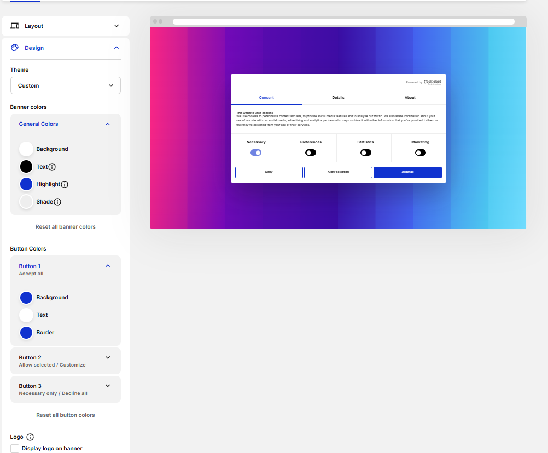Screen dimensions: 548x453
Task: Click the Layout panel icon
Action: 14,25
